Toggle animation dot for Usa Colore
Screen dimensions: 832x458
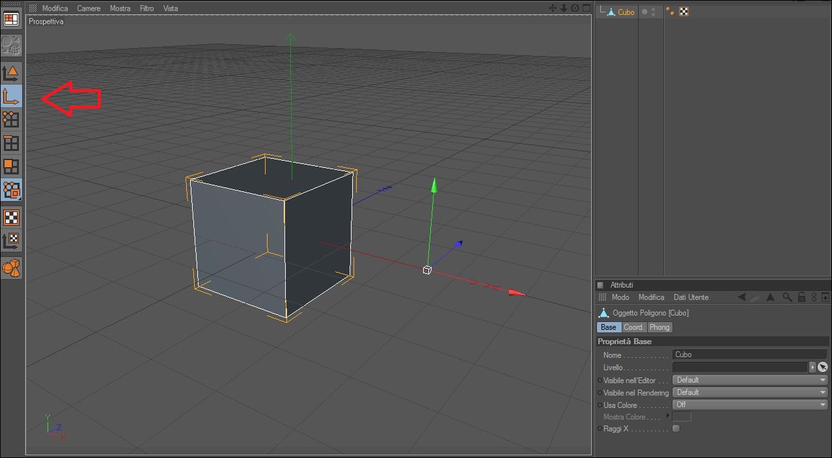pos(600,405)
